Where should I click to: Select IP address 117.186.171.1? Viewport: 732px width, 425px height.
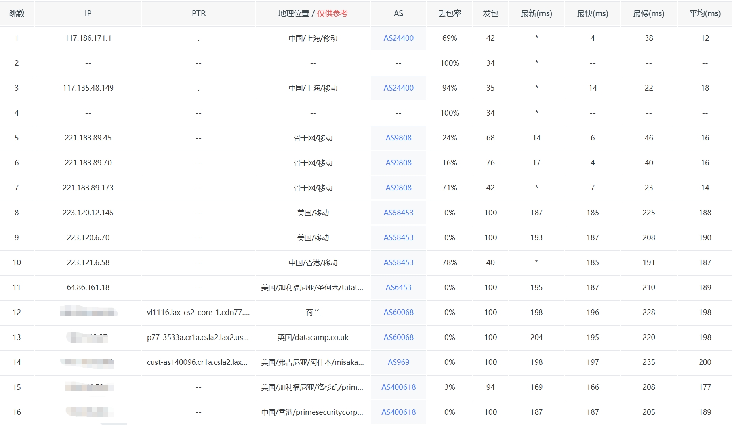point(88,38)
